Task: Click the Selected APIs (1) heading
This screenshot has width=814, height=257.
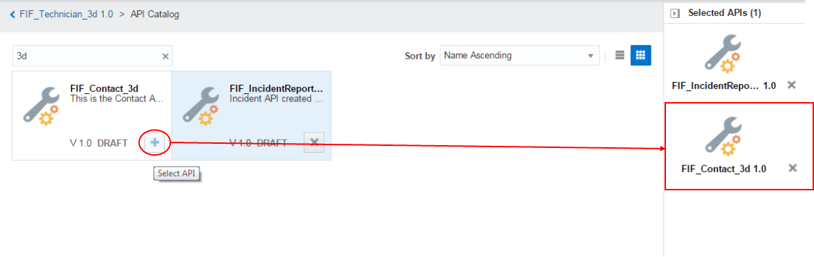Action: pos(725,13)
